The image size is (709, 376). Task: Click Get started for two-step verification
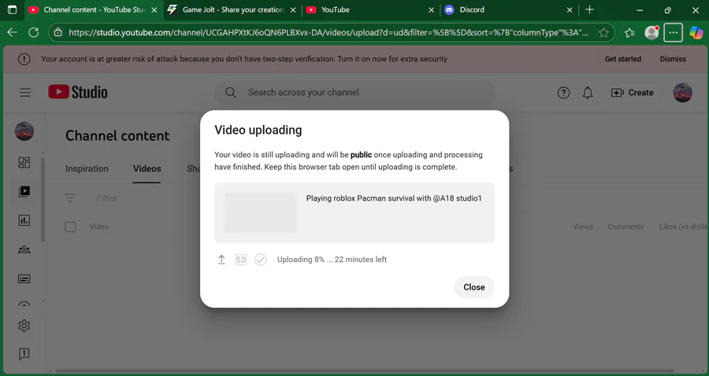623,59
